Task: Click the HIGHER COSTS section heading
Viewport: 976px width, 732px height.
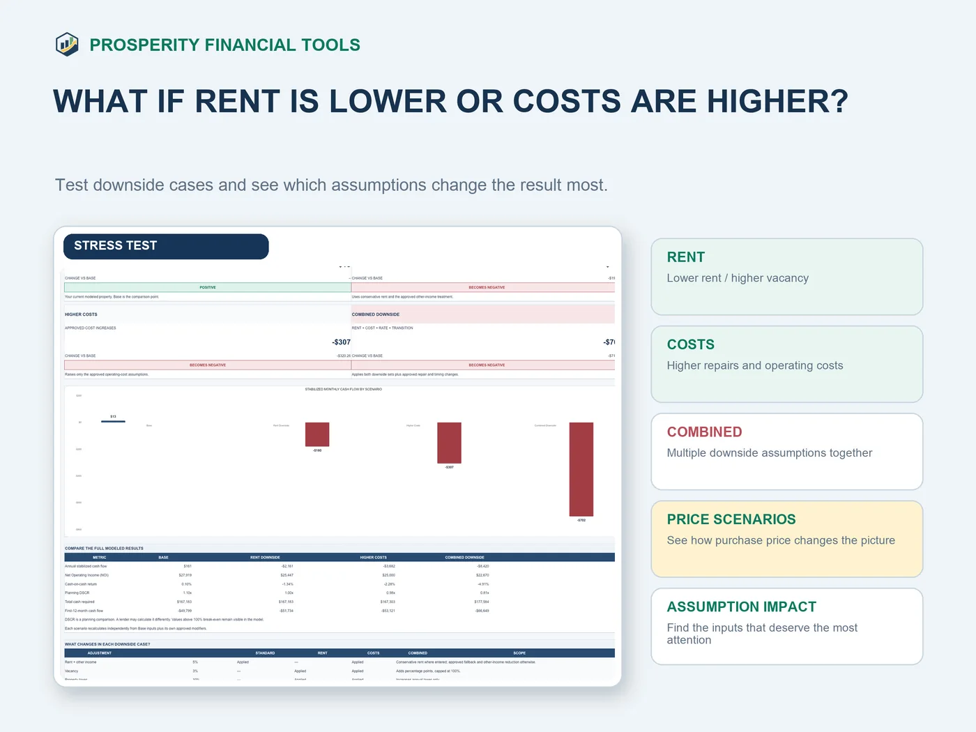Action: click(x=81, y=314)
